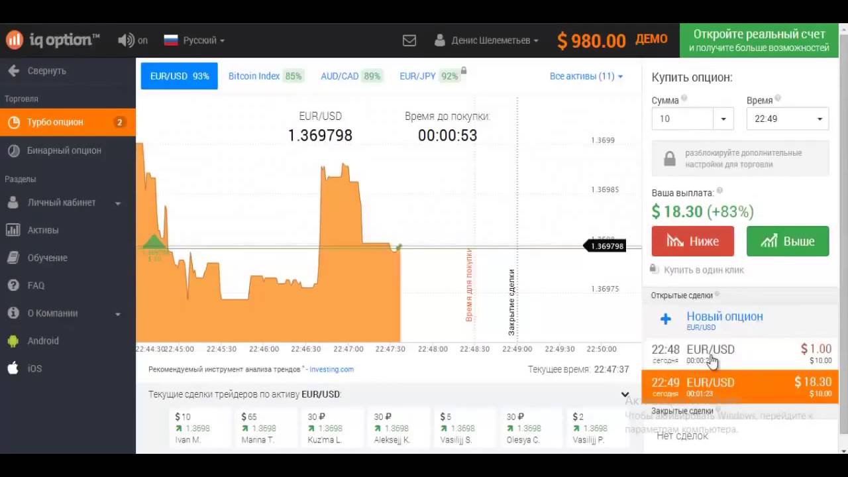Click plus icon for Новый опцион

[666, 319]
